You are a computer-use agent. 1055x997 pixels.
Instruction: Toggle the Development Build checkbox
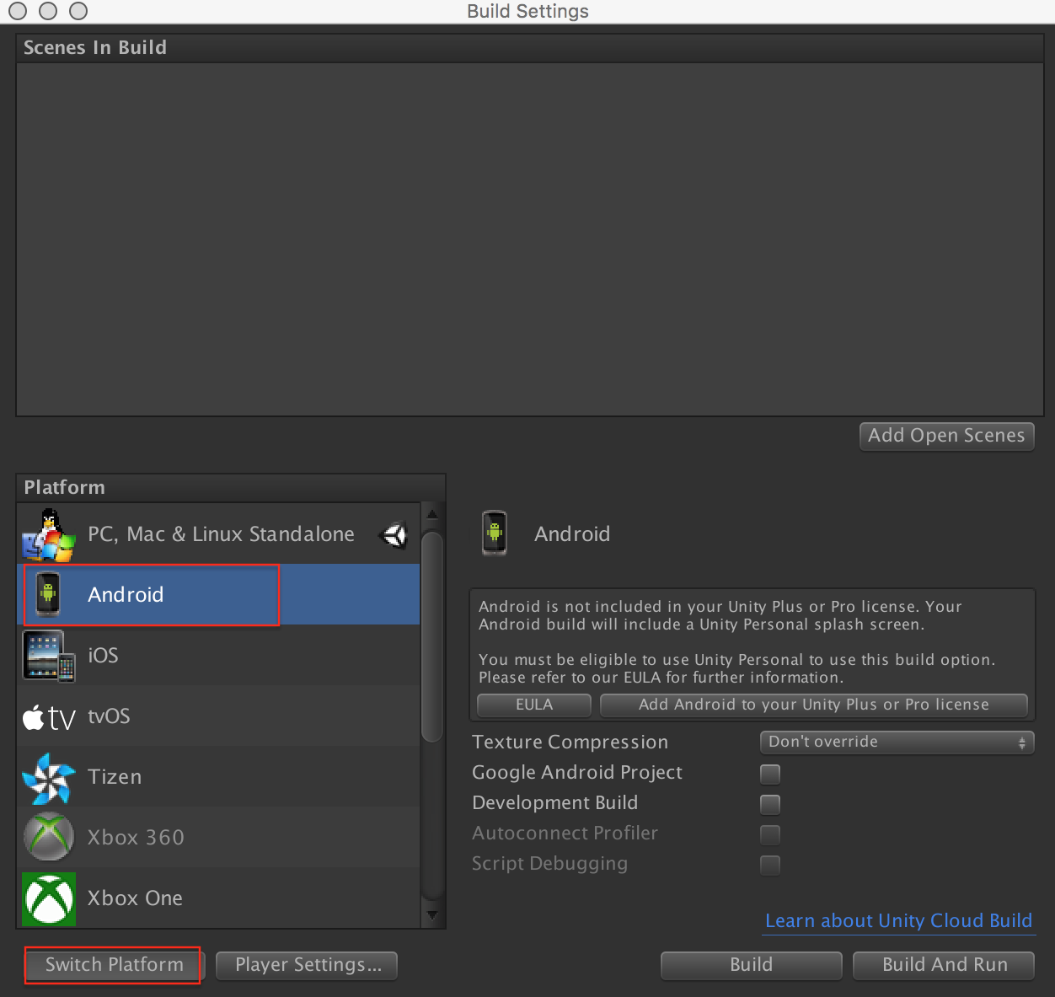(x=770, y=804)
